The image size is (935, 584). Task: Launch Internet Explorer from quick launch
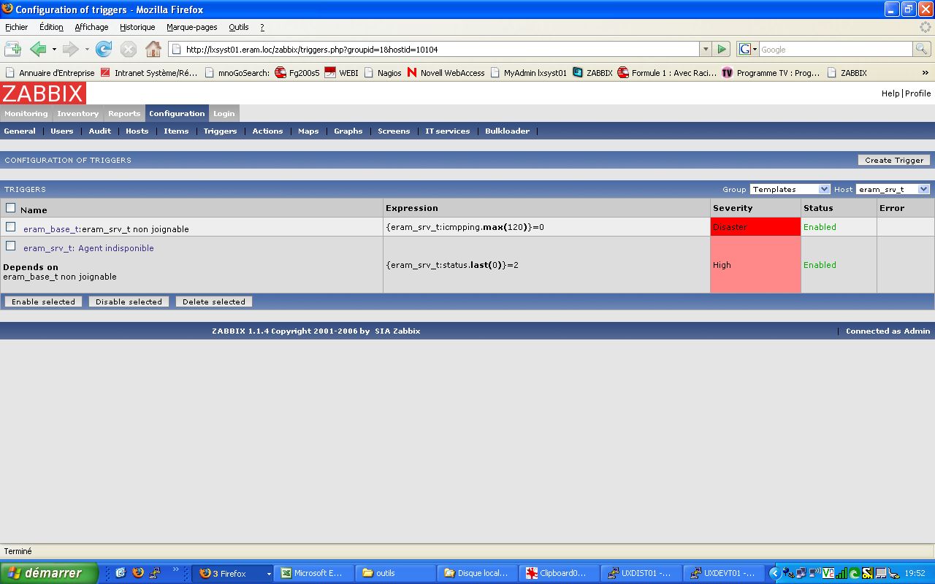[121, 573]
